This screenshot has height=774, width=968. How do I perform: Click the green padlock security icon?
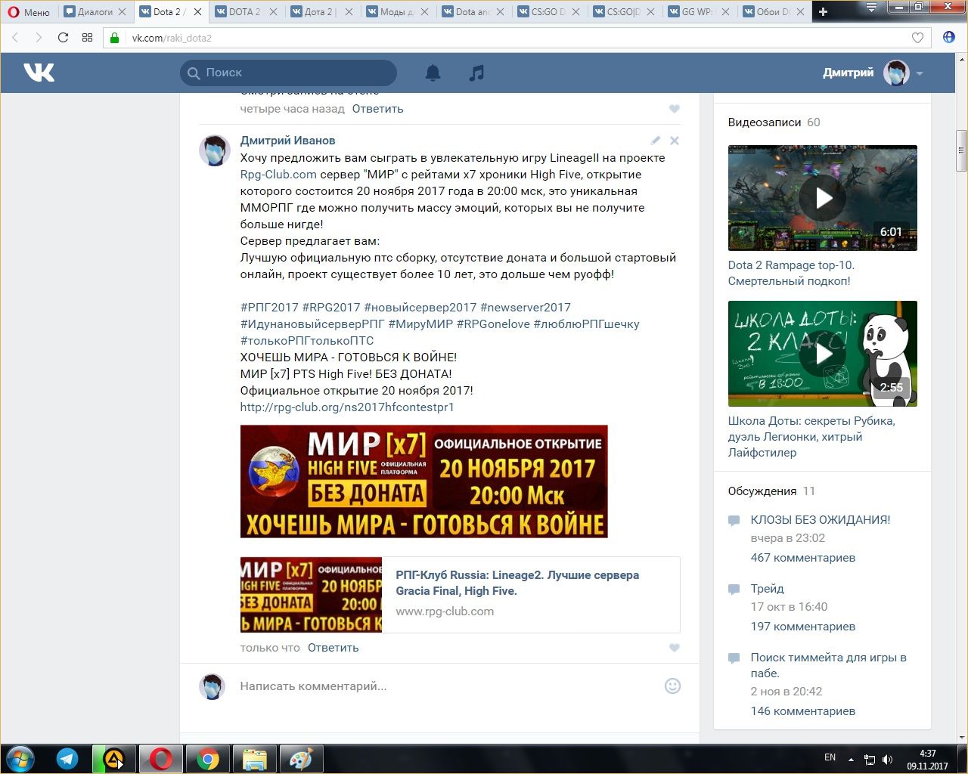(x=115, y=38)
